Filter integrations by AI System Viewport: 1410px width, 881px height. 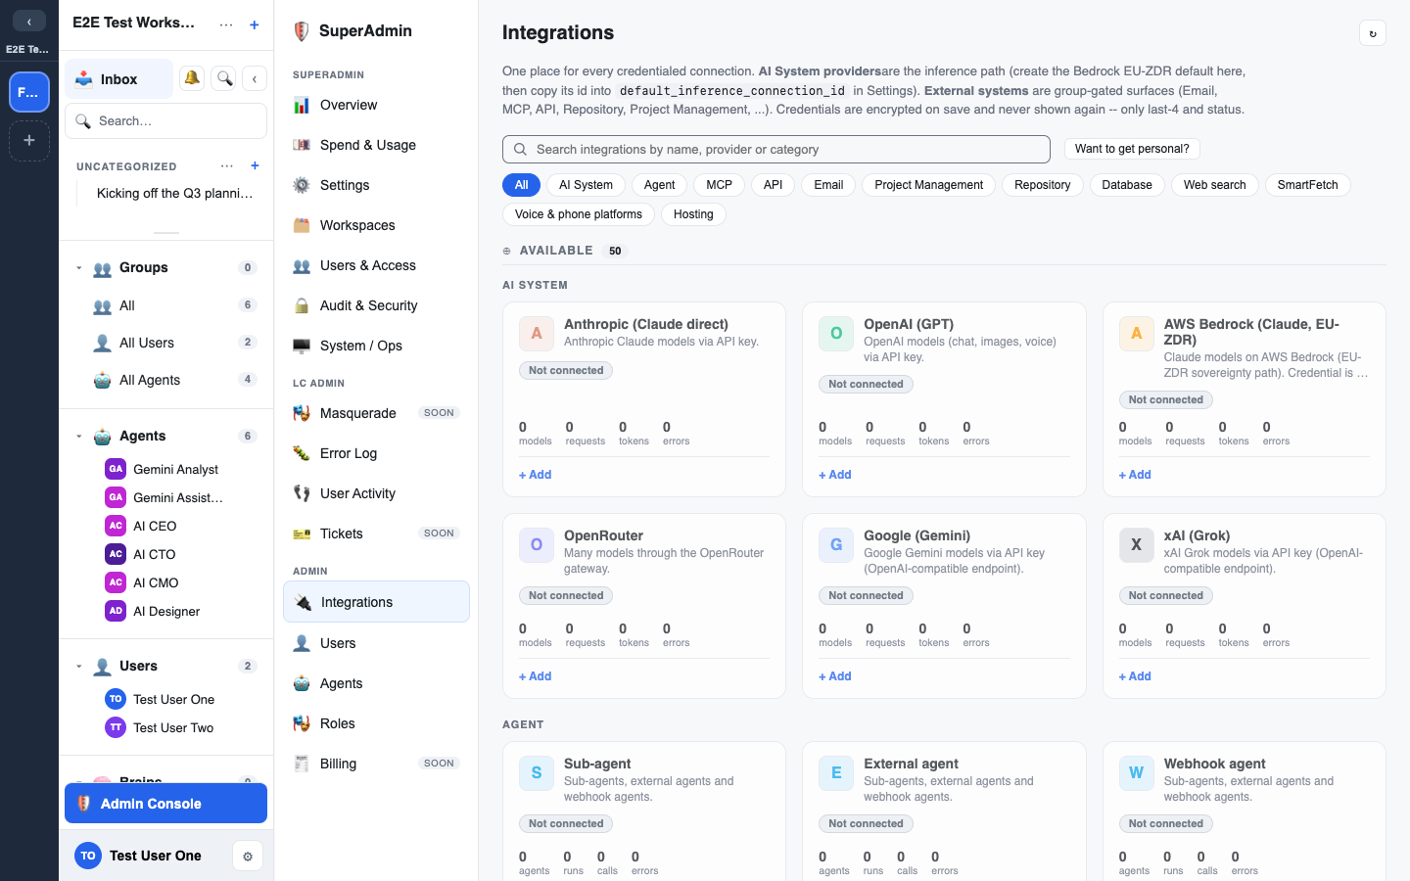pyautogui.click(x=586, y=185)
